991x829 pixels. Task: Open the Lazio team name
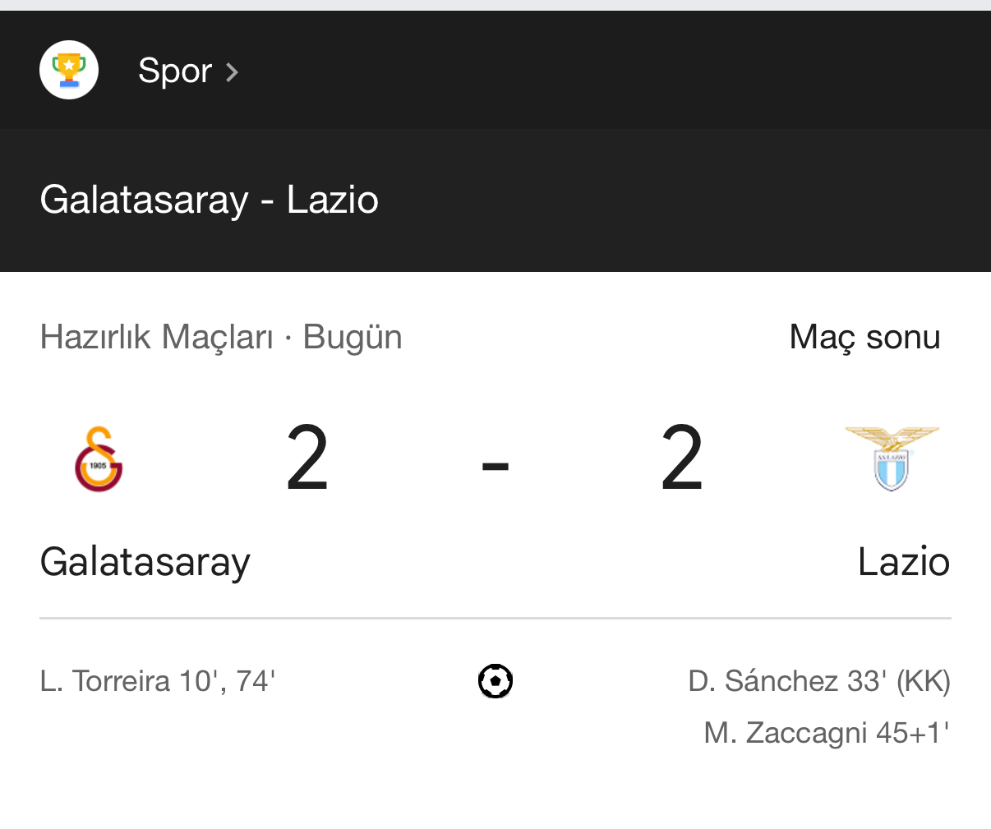click(x=903, y=563)
